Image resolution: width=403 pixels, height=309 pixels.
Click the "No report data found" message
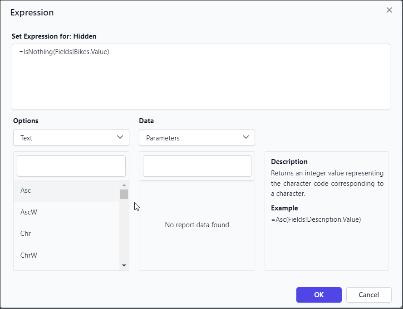[197, 224]
